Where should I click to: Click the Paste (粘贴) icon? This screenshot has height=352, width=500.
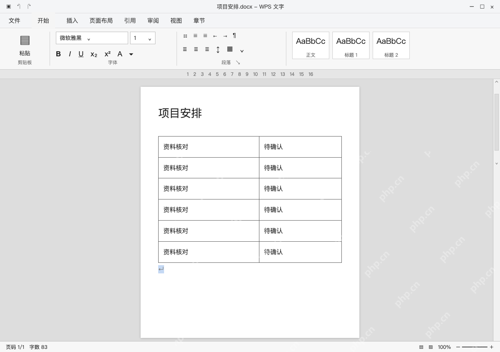click(25, 40)
